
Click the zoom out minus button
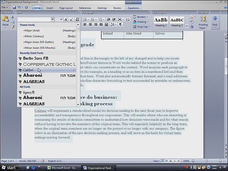[193, 161]
